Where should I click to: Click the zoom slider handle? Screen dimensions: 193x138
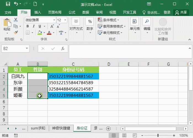pyautogui.click(x=158, y=136)
